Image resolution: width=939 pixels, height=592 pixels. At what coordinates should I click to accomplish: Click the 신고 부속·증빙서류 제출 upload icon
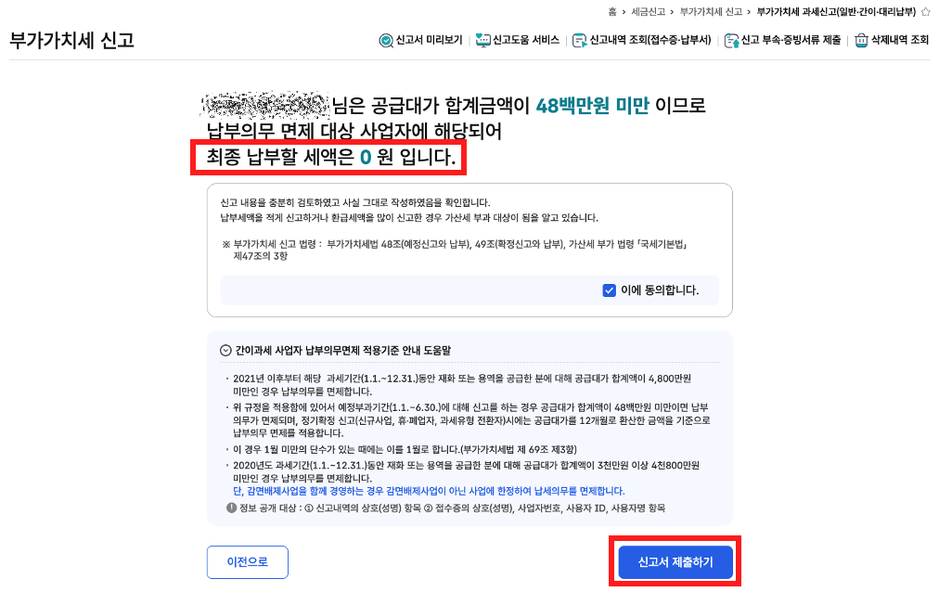click(731, 41)
